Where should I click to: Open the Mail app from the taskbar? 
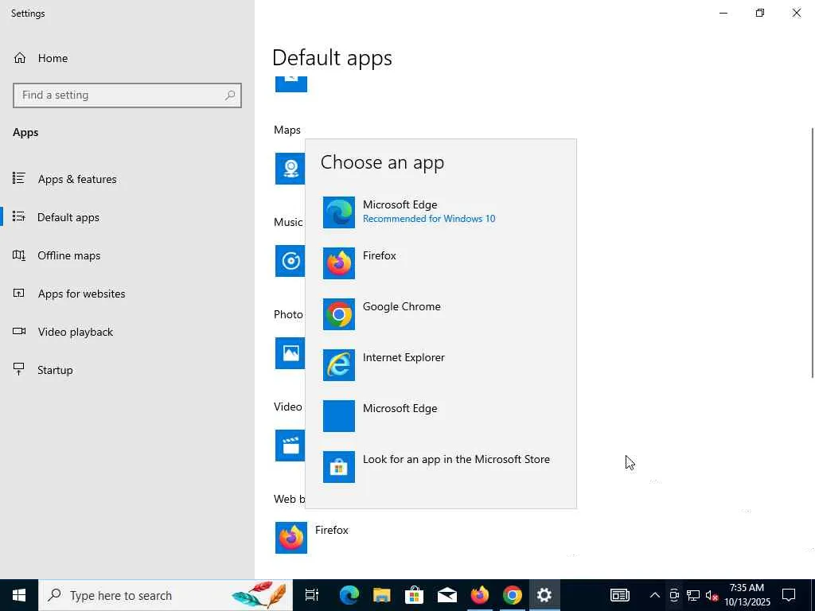pyautogui.click(x=446, y=595)
